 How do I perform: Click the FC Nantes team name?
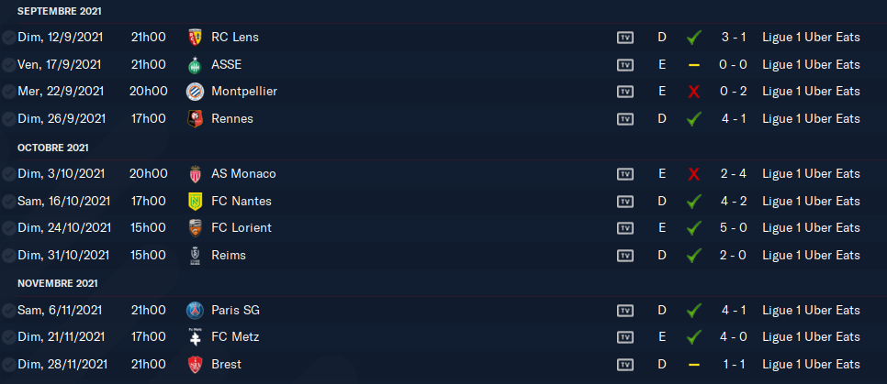[241, 201]
